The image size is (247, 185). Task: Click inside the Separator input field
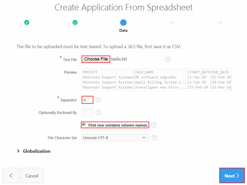click(87, 100)
